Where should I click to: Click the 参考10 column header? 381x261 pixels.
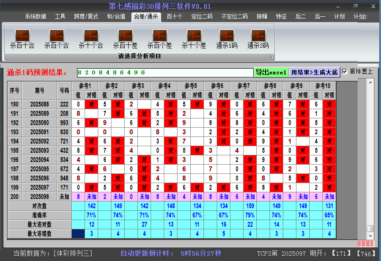(x=323, y=86)
